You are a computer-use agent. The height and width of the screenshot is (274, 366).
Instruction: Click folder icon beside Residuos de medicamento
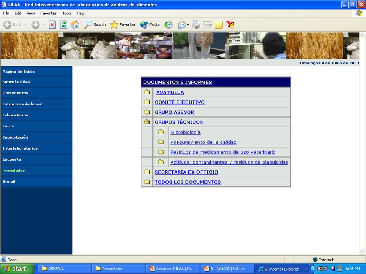tap(161, 152)
